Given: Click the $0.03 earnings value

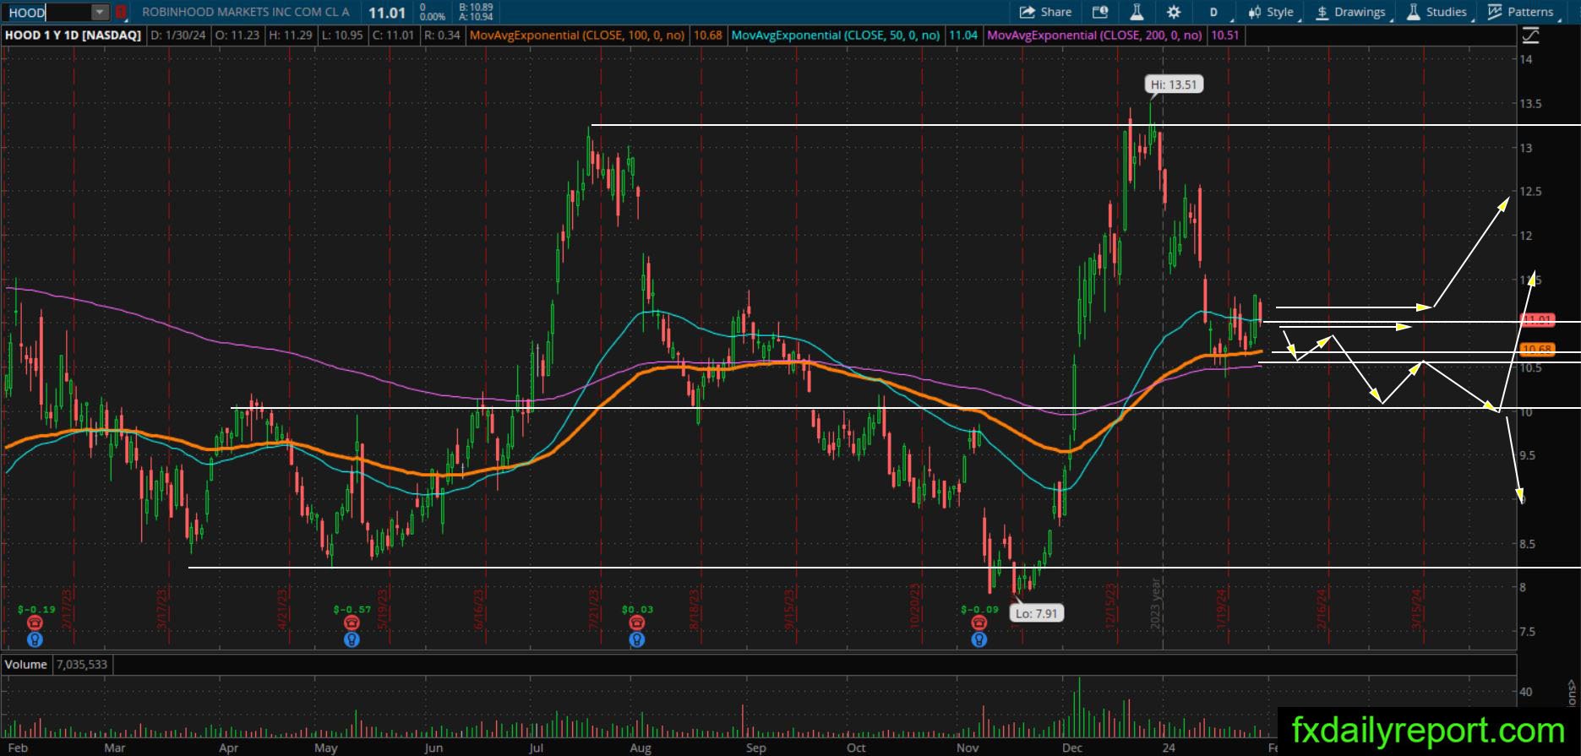Looking at the screenshot, I should tap(638, 609).
